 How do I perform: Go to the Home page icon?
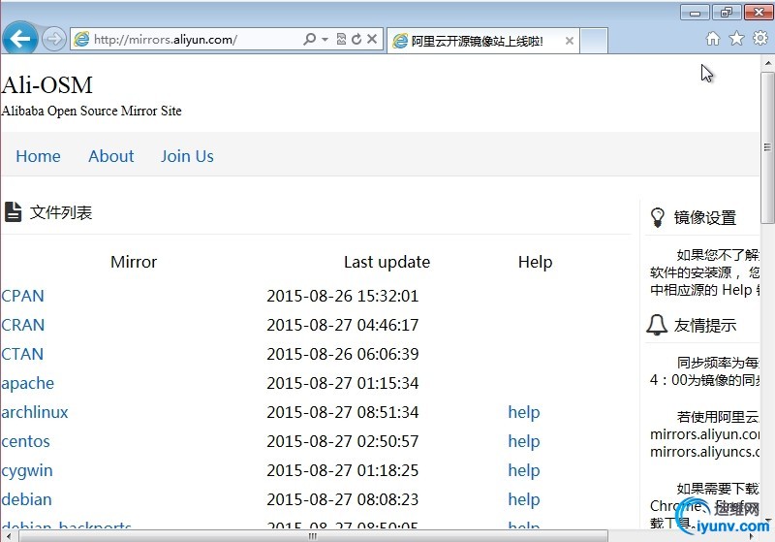pos(713,39)
